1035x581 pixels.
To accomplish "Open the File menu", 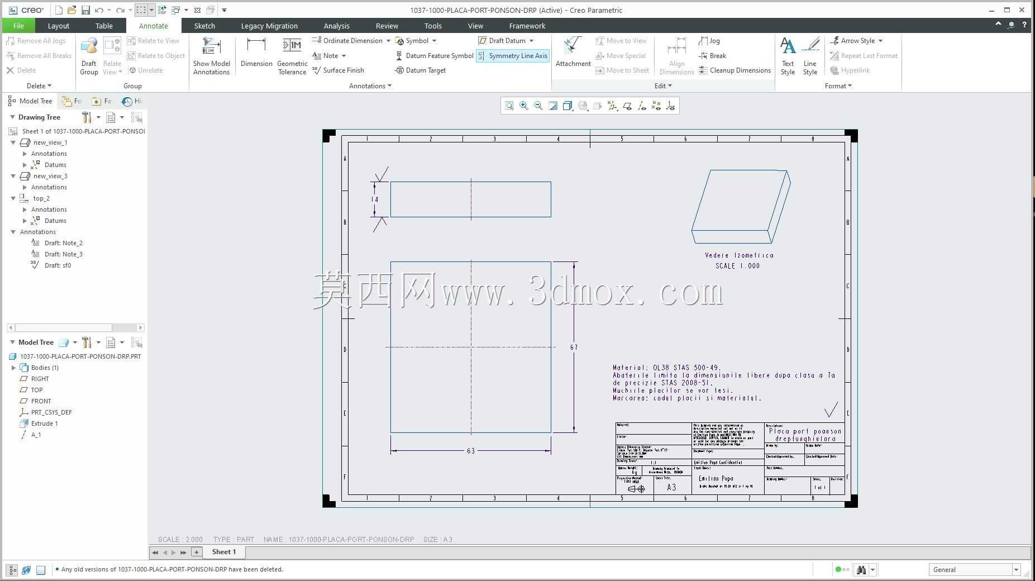I will tap(18, 26).
